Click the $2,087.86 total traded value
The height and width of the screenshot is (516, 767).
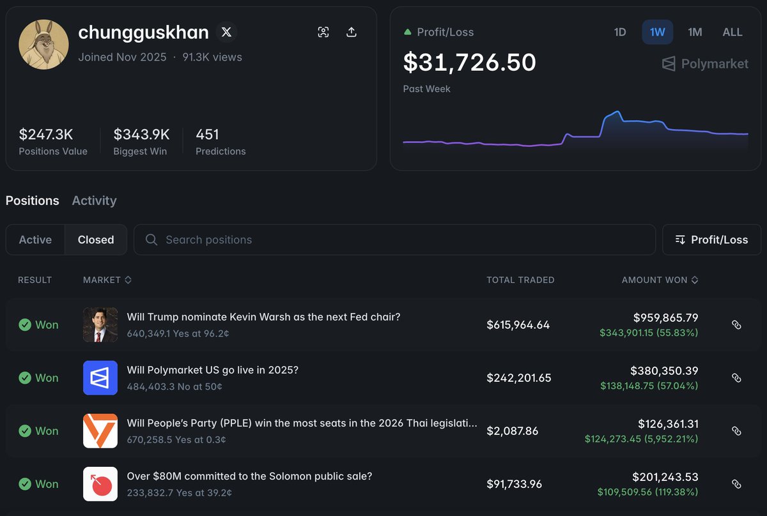(512, 431)
